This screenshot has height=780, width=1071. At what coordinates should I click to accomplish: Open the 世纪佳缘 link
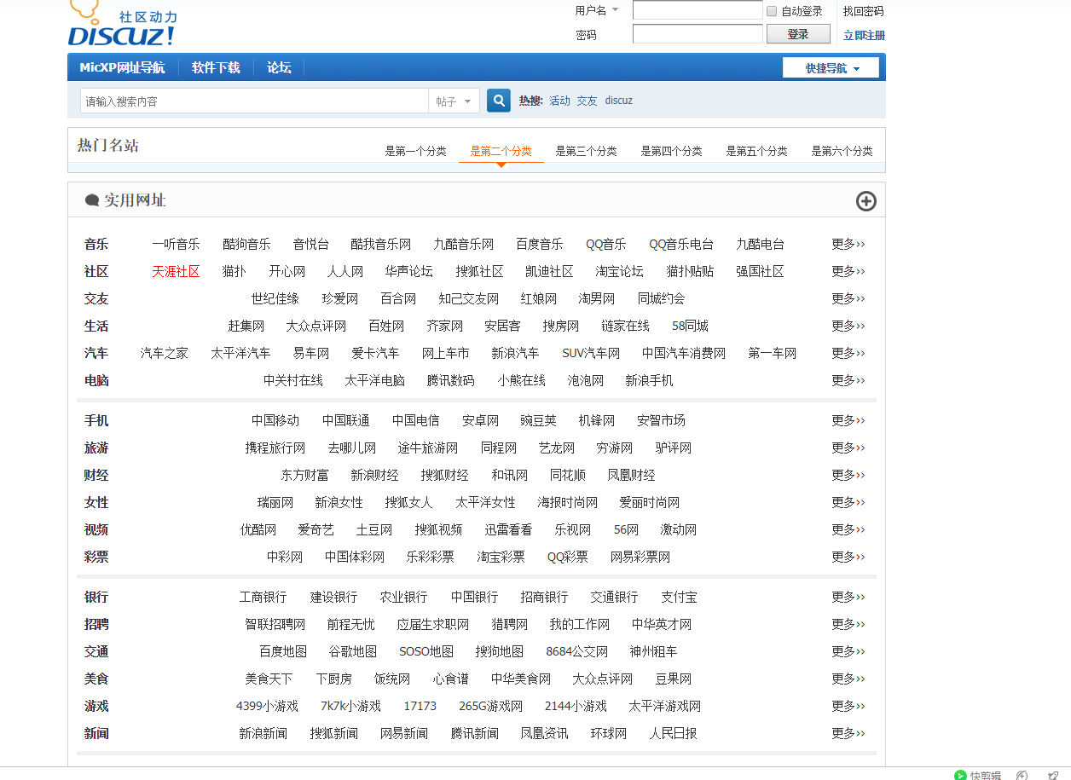(x=275, y=298)
